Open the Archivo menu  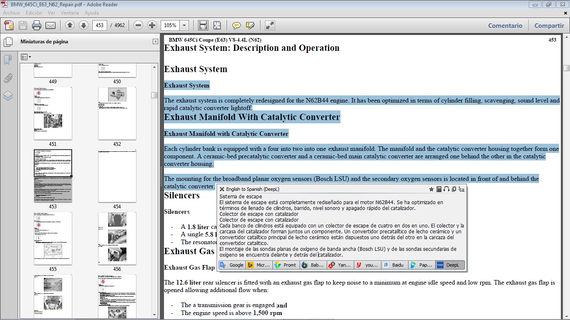tap(11, 13)
